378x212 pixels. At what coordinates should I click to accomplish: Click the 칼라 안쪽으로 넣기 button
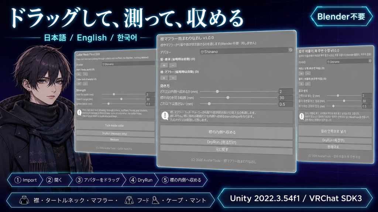[335, 131]
